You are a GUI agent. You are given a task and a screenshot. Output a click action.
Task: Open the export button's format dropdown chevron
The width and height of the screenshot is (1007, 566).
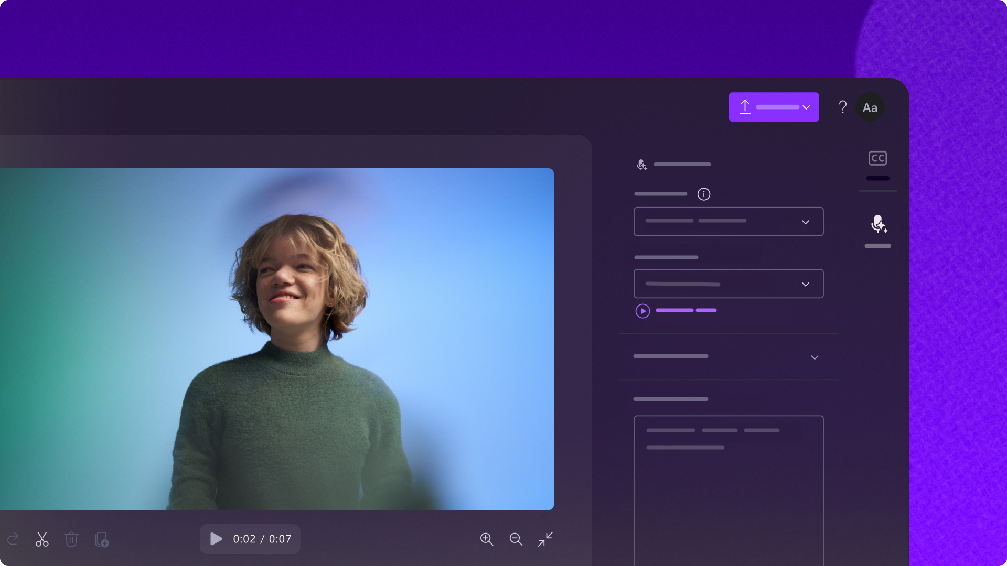(806, 107)
